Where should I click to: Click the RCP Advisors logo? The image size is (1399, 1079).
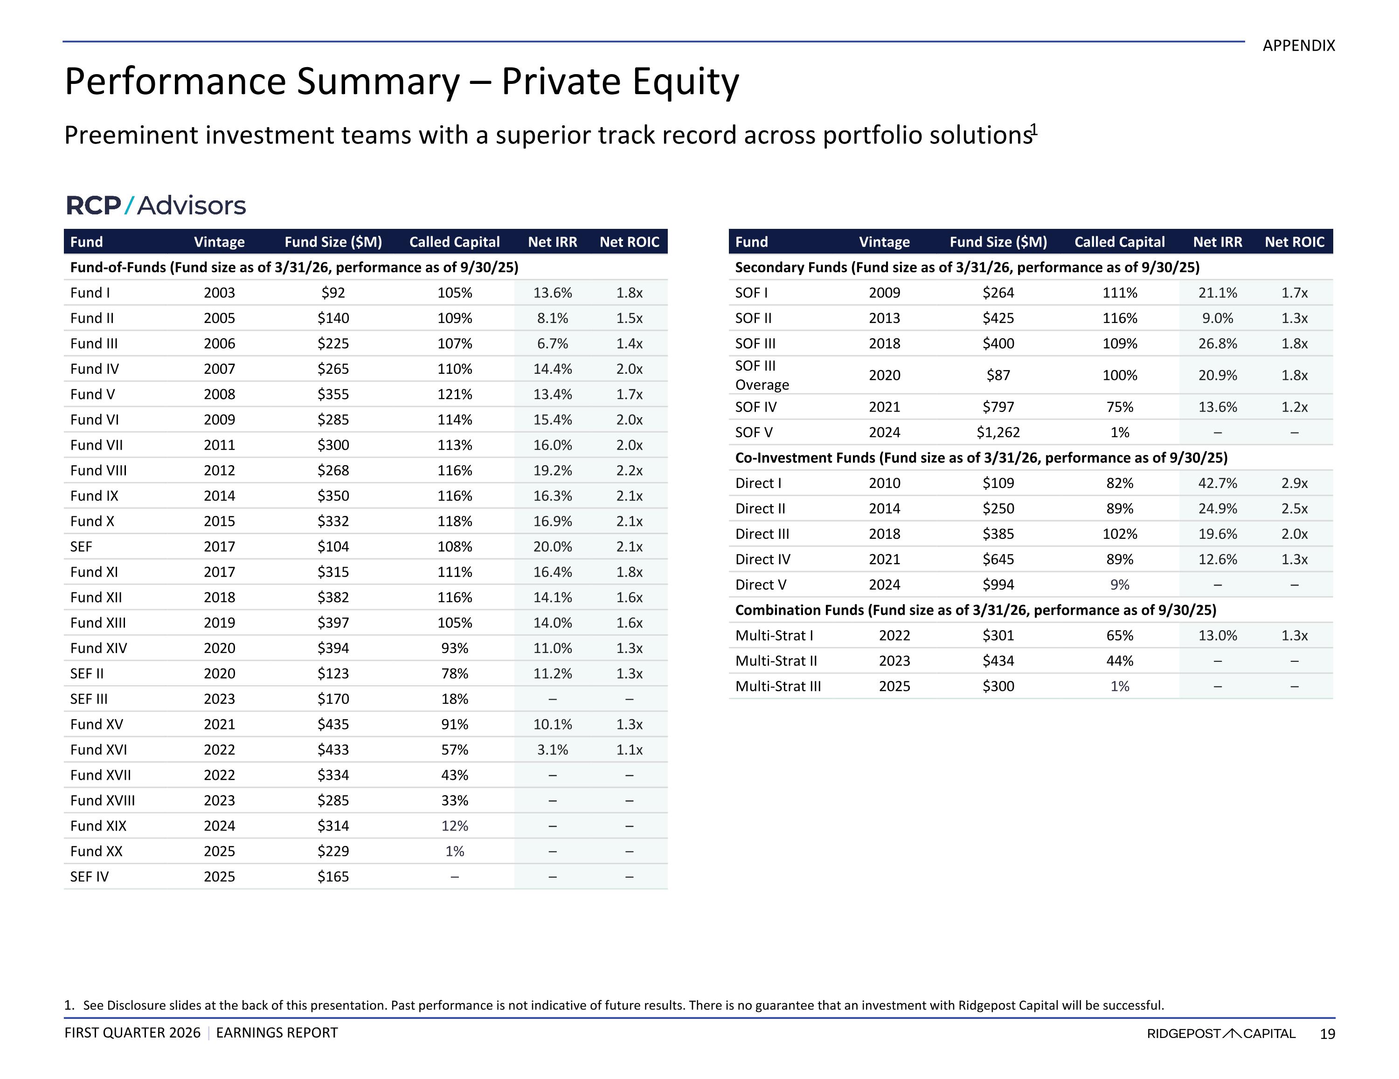point(156,206)
